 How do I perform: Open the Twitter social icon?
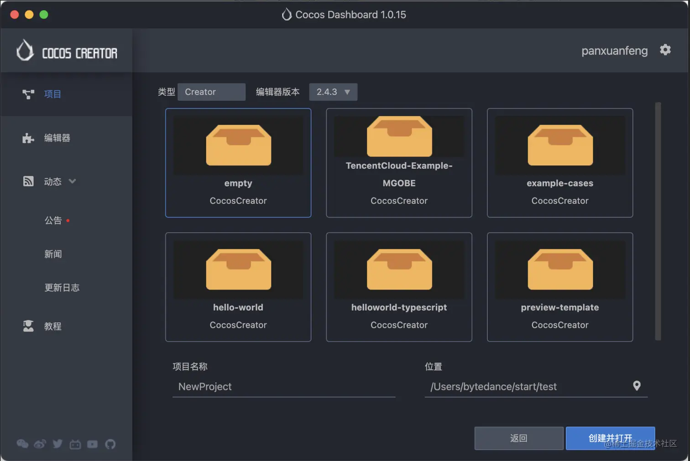tap(57, 444)
